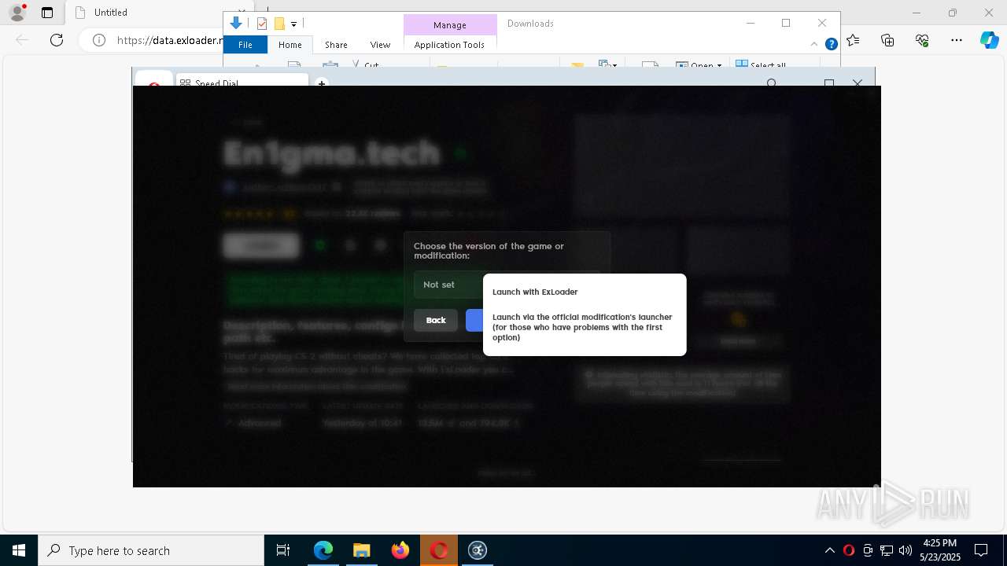Switch to the View ribbon tab in Explorer
Screen dimensions: 1007x566
[x=380, y=45]
